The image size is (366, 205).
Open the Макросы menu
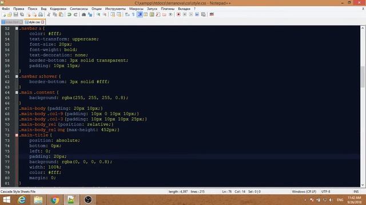pos(136,9)
